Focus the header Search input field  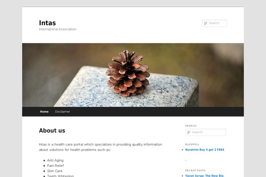[x=215, y=23]
